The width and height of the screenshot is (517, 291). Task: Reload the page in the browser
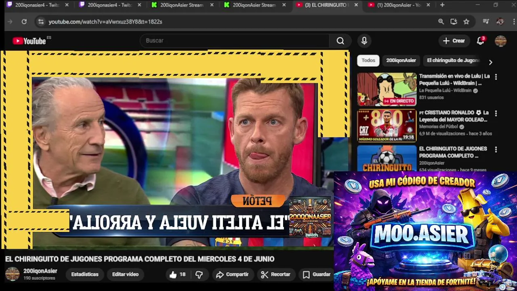coord(24,22)
